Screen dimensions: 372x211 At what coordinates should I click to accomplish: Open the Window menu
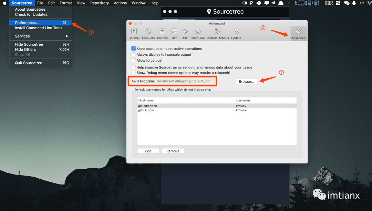(x=138, y=3)
